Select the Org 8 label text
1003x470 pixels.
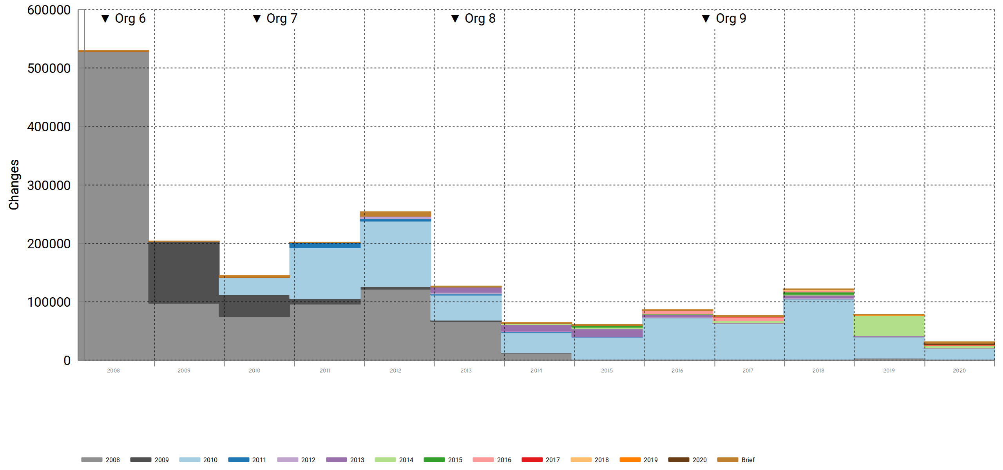pos(480,18)
